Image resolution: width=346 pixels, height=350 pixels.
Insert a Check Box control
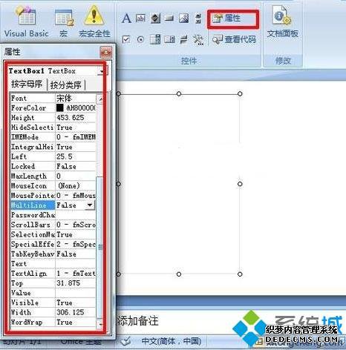126,39
